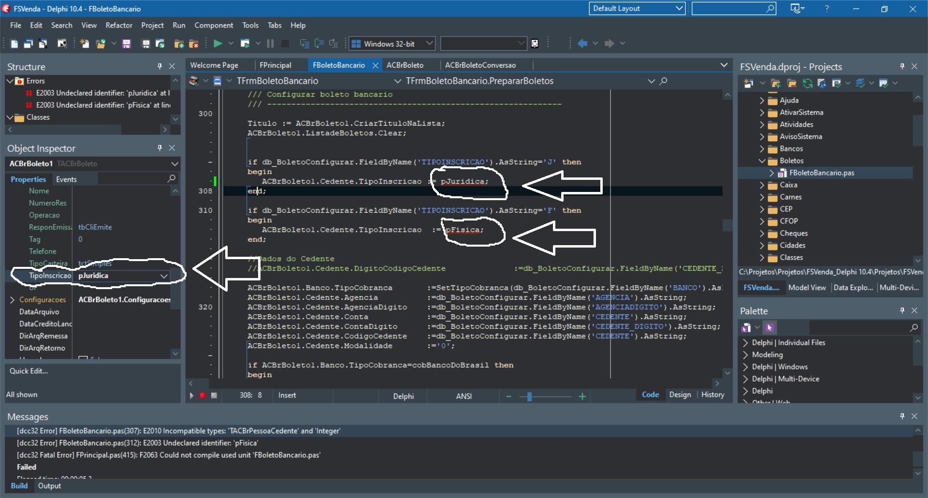The width and height of the screenshot is (928, 498).
Task: Click Remove Project icon in Projects toolbar
Action: click(791, 83)
